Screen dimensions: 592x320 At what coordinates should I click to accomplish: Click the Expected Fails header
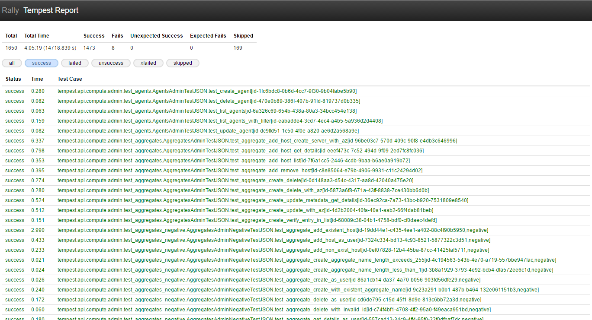click(208, 36)
